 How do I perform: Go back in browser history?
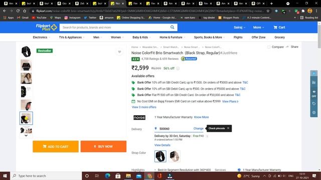click(x=5, y=11)
